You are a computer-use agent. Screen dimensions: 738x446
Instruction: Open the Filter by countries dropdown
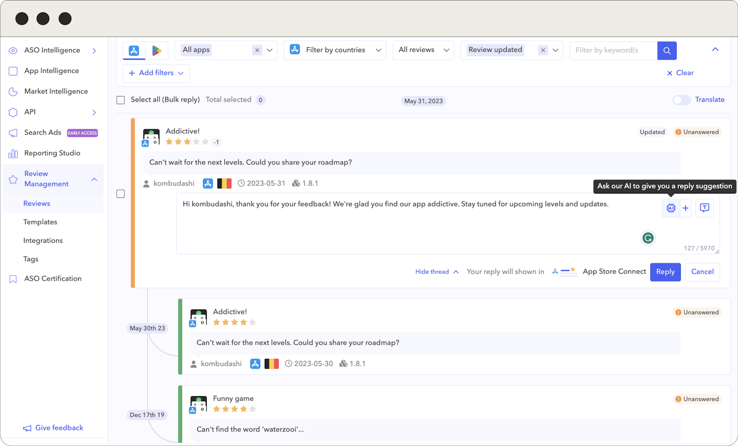point(335,50)
